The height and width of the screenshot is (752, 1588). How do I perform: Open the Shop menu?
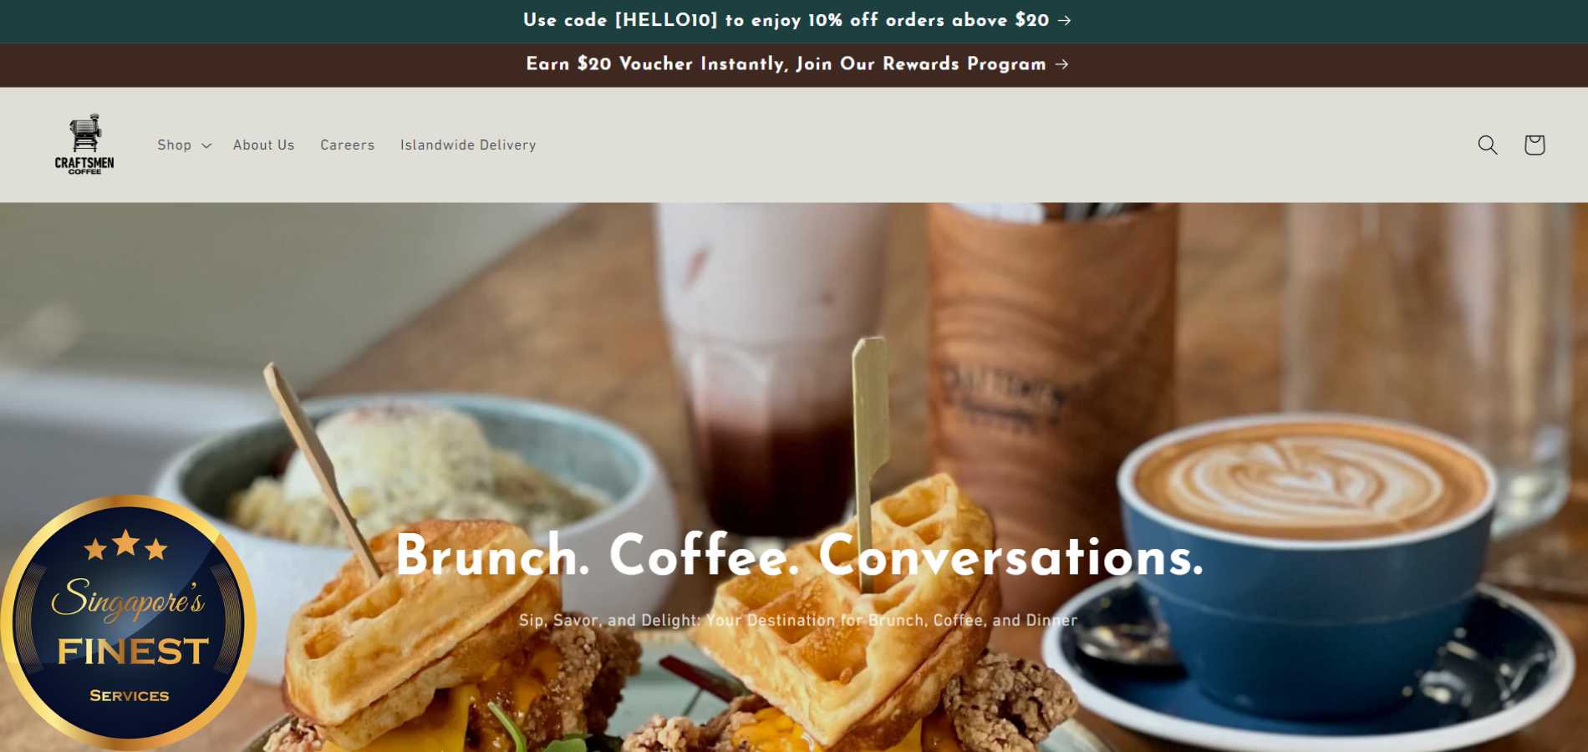pos(184,145)
